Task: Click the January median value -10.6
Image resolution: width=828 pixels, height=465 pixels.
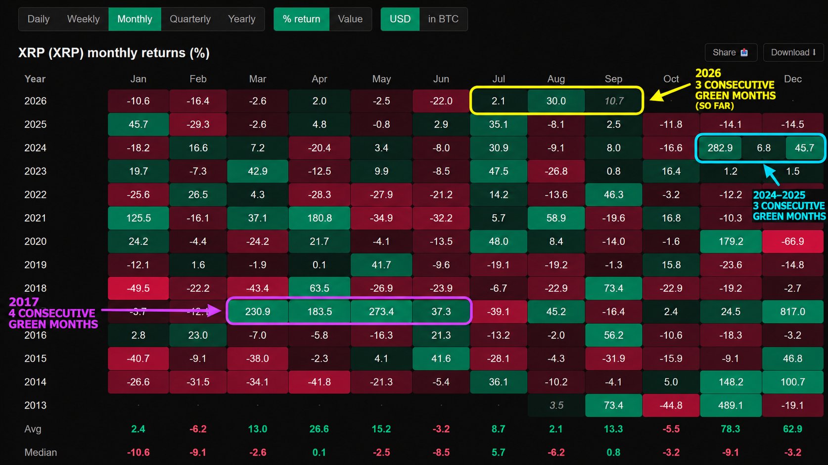Action: (x=138, y=453)
